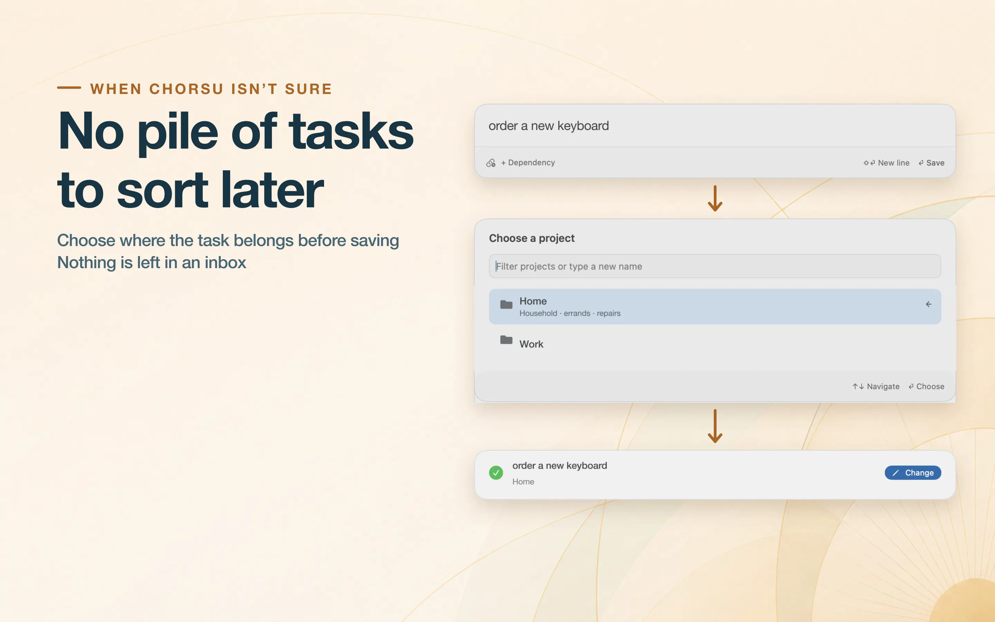995x622 pixels.
Task: Click the Choose shortcut hint
Action: click(926, 386)
